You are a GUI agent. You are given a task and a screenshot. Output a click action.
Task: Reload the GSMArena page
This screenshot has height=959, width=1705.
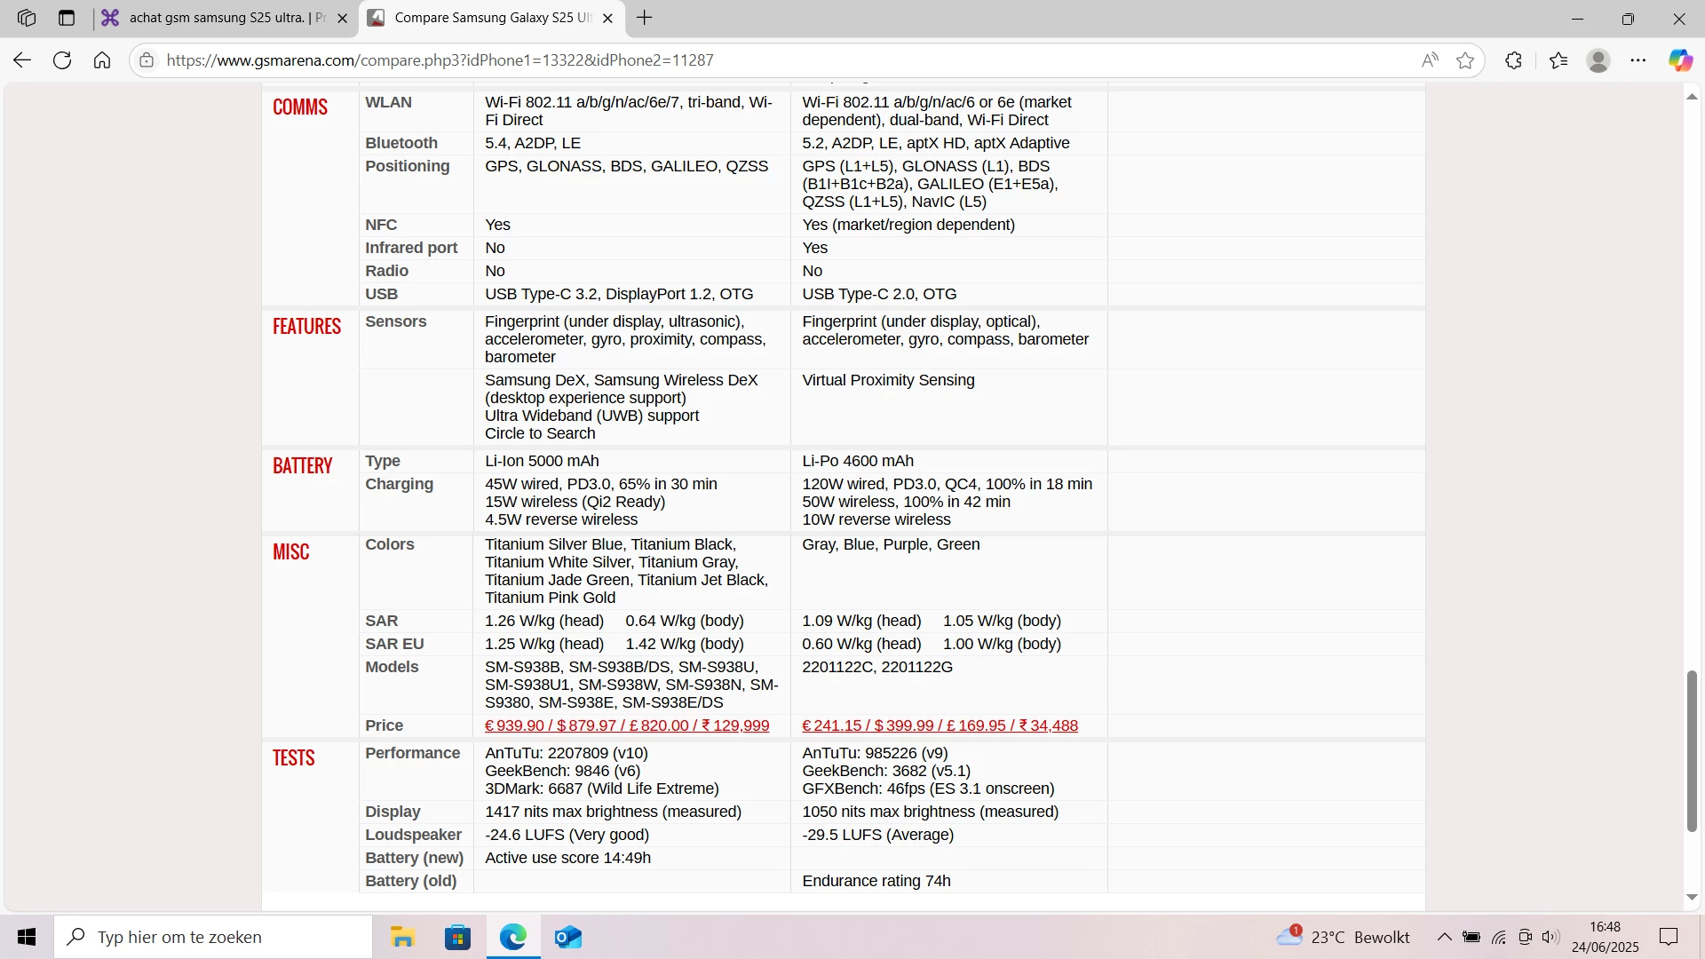click(x=62, y=60)
